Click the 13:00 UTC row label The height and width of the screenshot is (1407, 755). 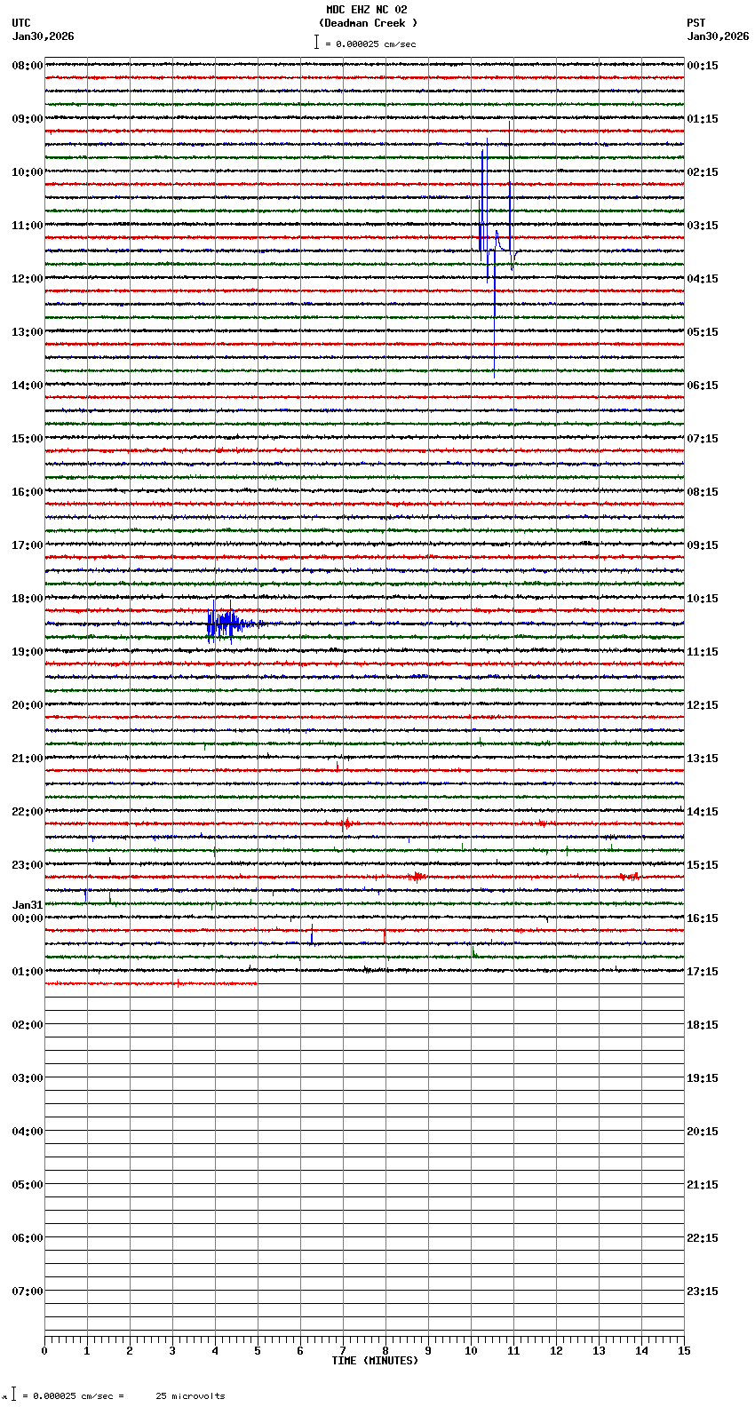point(28,332)
